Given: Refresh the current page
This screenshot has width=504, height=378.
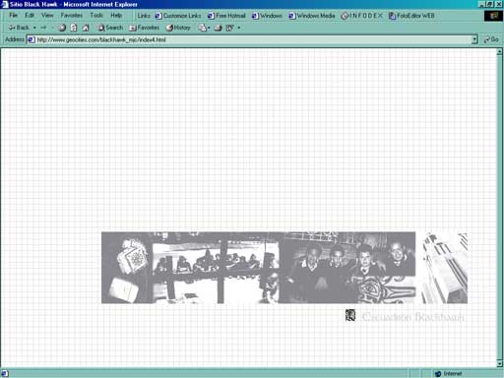Looking at the screenshot, I should tap(74, 28).
